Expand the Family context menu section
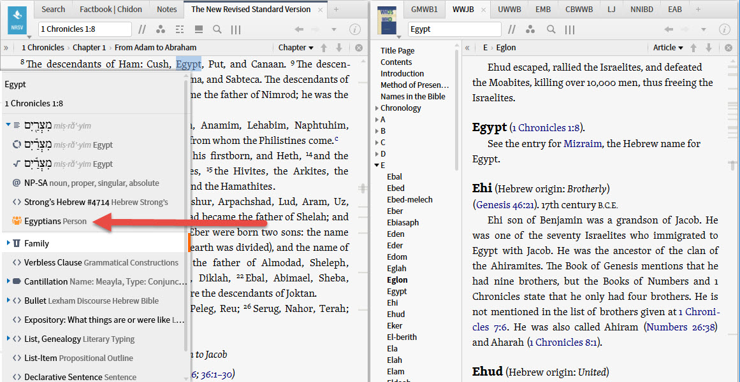The height and width of the screenshot is (382, 740). (8, 243)
